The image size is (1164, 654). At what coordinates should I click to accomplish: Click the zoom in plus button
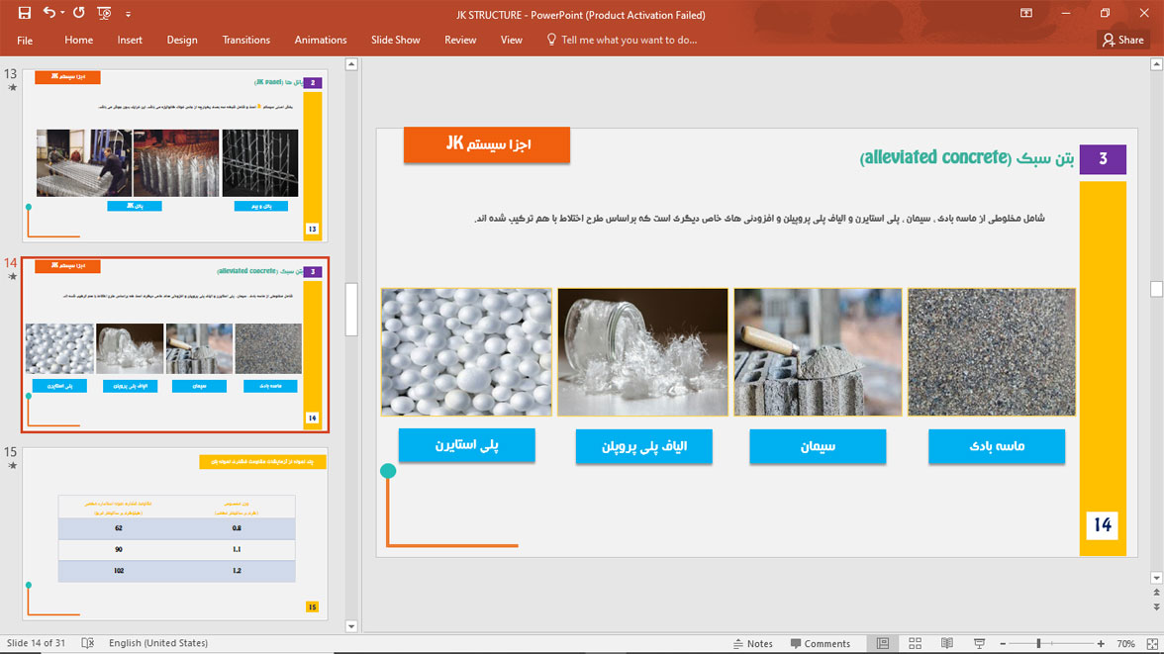coord(1101,643)
